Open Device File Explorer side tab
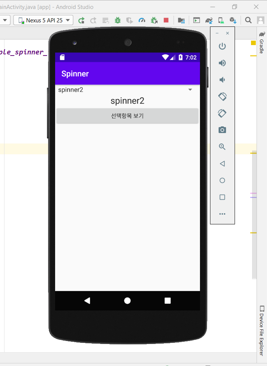 click(262, 331)
